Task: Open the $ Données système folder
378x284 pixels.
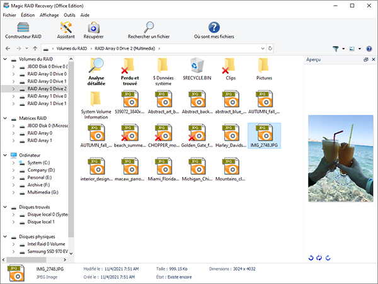Action: point(163,72)
